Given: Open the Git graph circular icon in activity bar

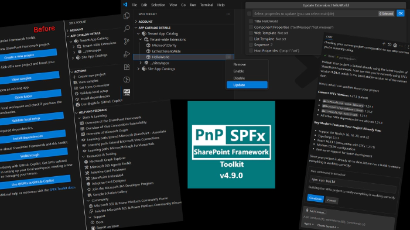Looking at the screenshot, I should (x=127, y=80).
